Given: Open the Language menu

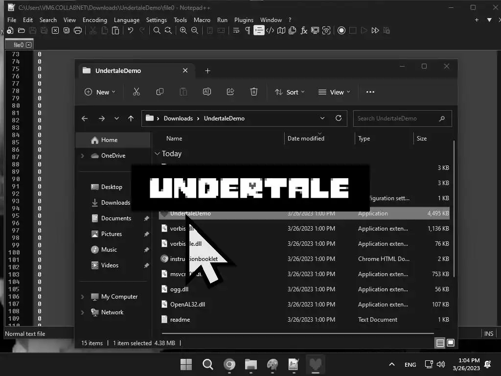Looking at the screenshot, I should (x=127, y=20).
